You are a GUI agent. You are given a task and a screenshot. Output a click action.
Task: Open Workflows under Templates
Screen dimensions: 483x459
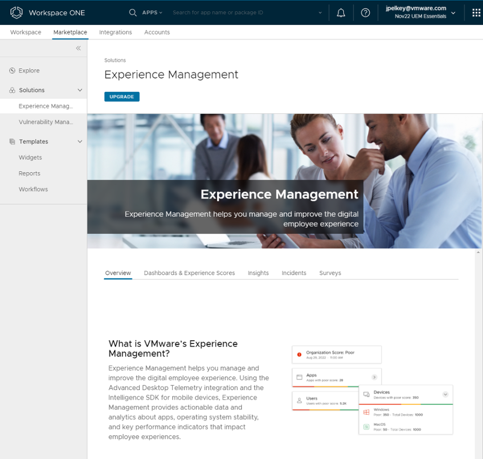pos(33,189)
